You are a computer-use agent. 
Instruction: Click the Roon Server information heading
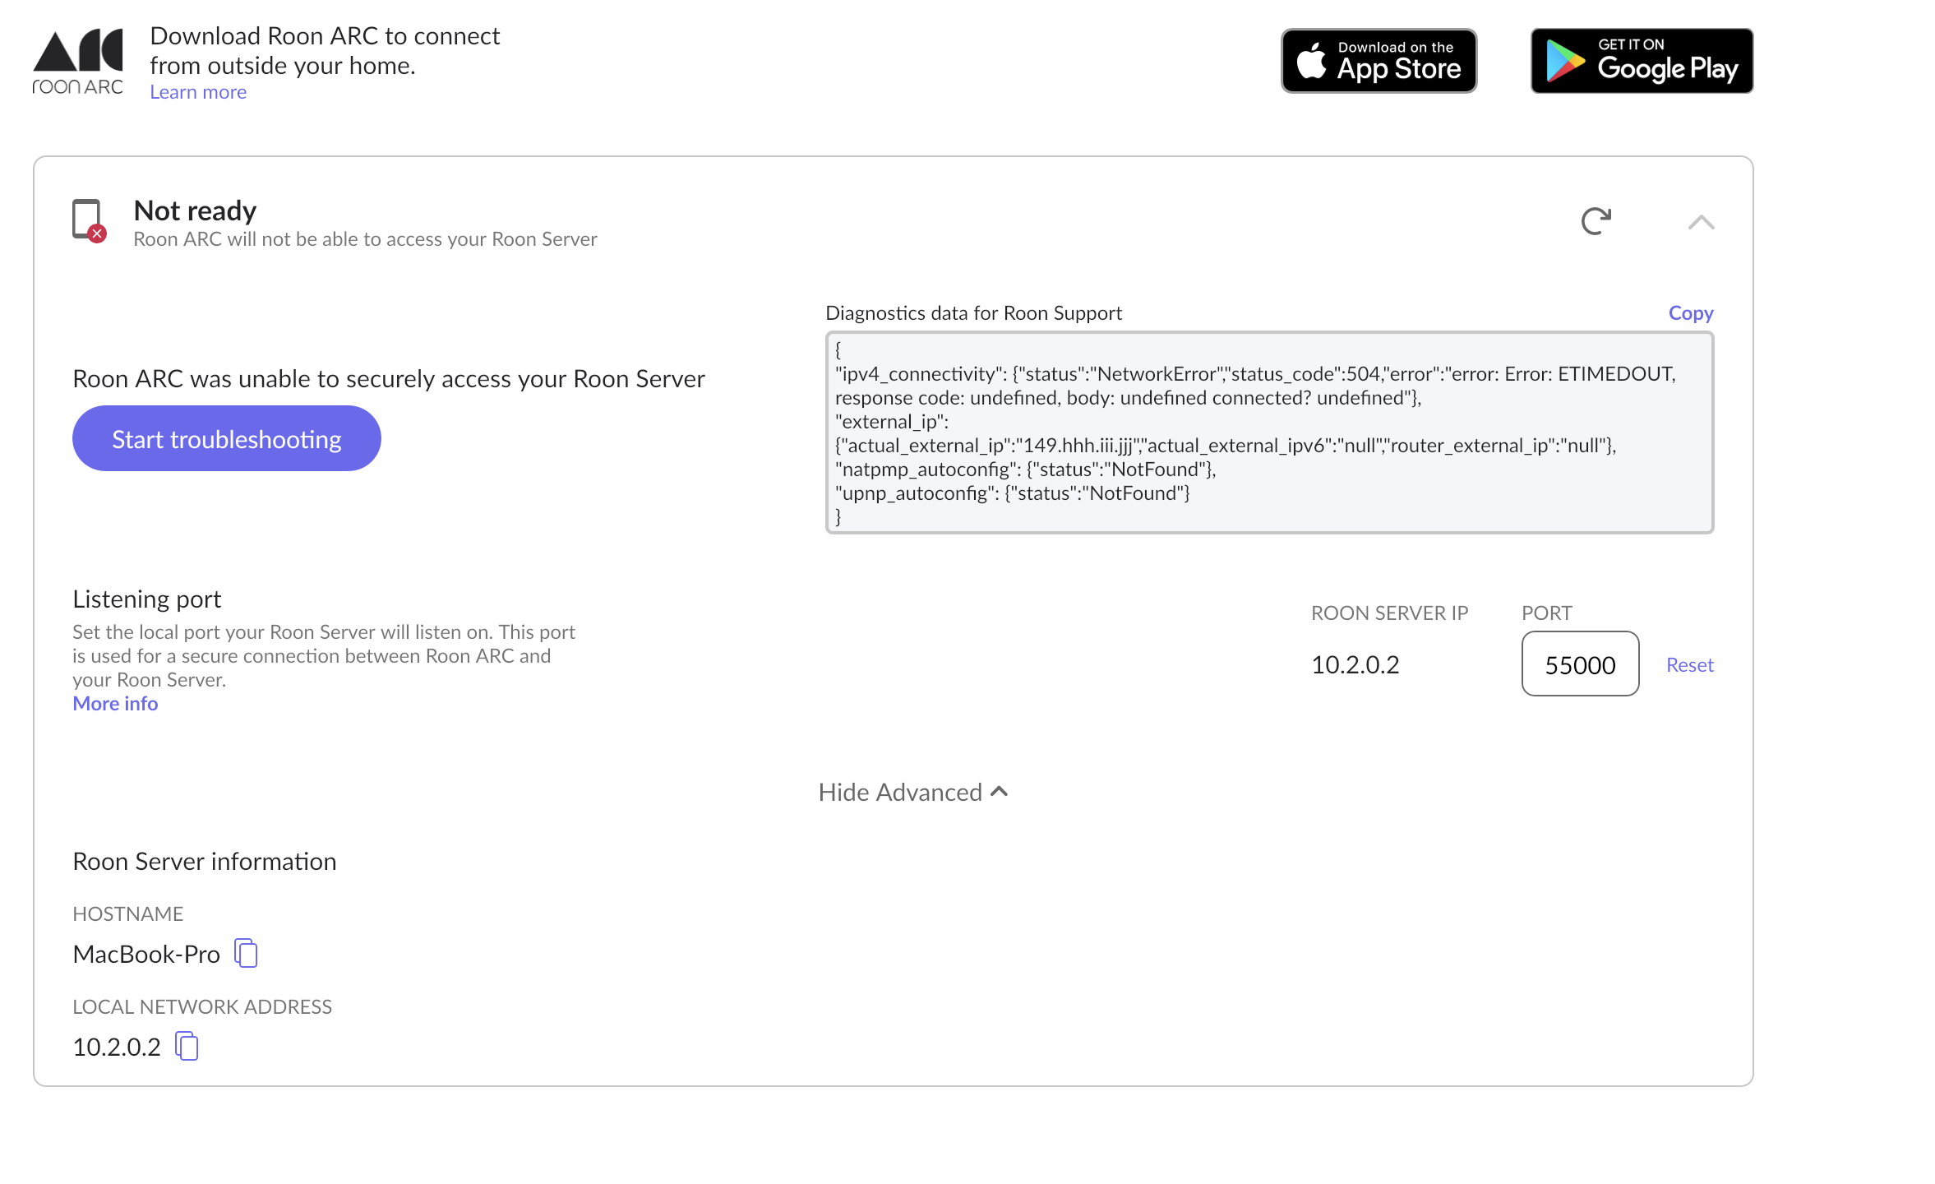click(205, 861)
